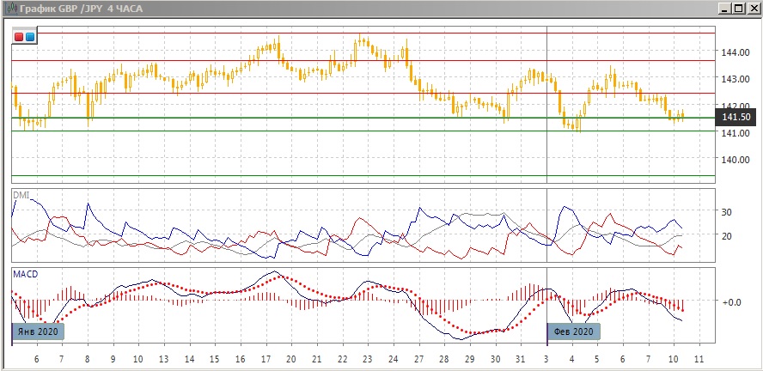Viewport: 763px width, 371px height.
Task: Click the DMI indicator label
Action: pos(21,195)
